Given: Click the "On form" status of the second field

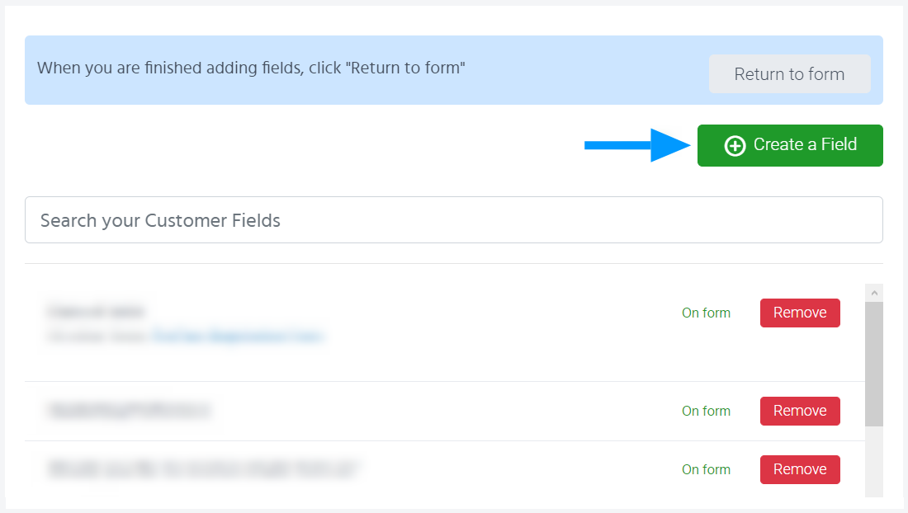Looking at the screenshot, I should coord(706,412).
